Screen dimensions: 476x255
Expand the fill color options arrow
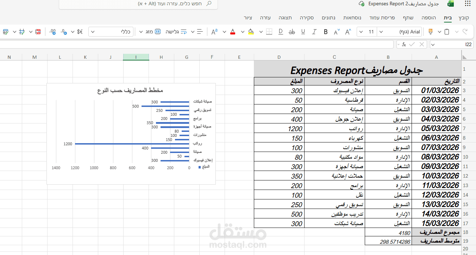[243, 32]
